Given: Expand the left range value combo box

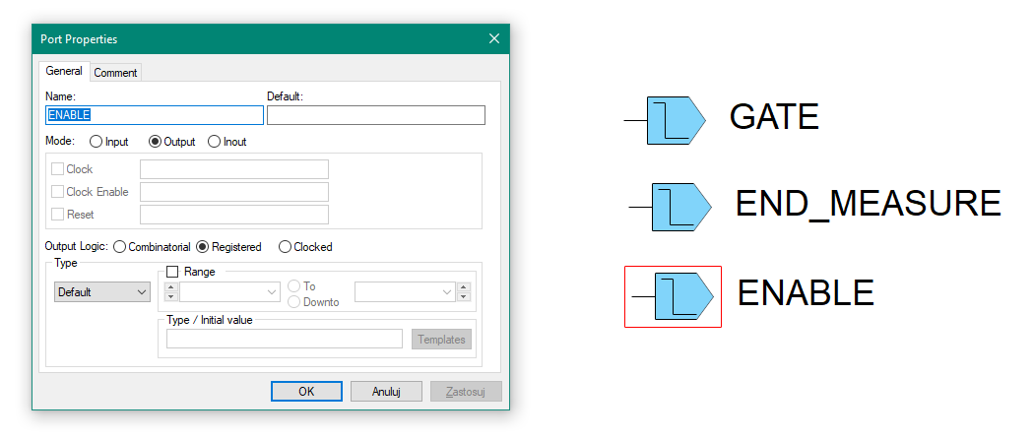Looking at the screenshot, I should (273, 292).
